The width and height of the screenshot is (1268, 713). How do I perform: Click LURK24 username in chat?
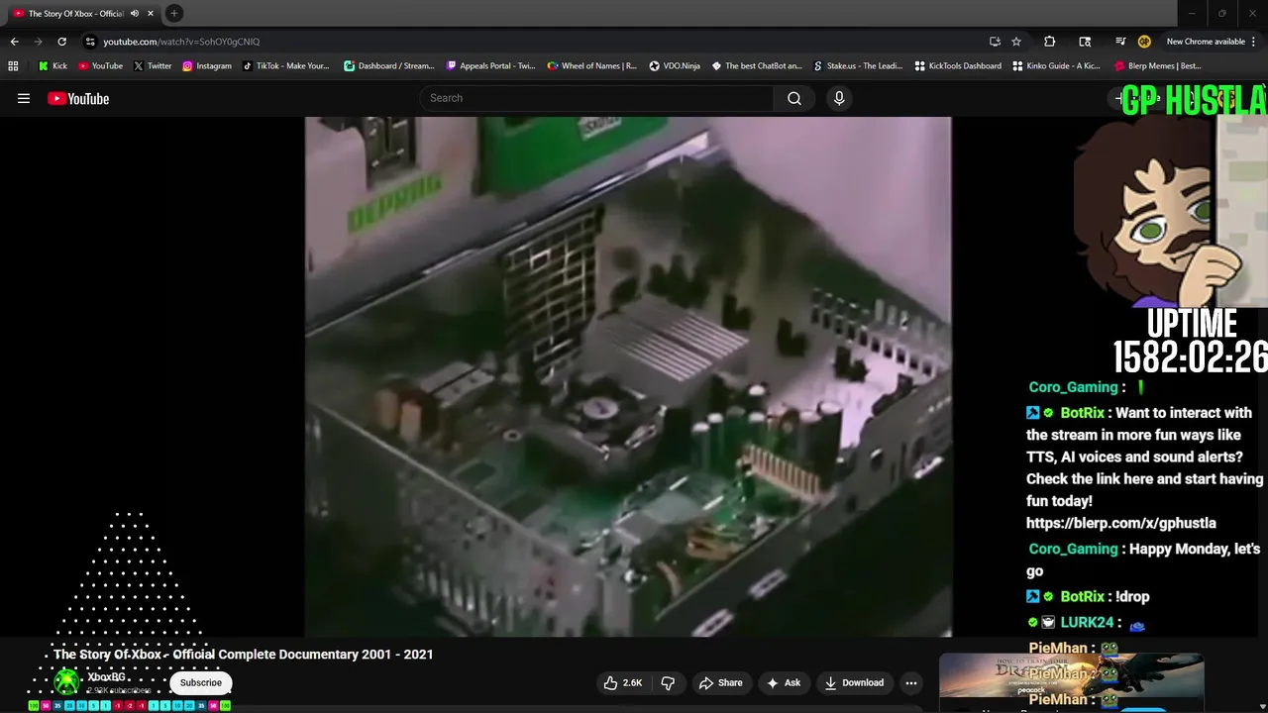(1087, 622)
